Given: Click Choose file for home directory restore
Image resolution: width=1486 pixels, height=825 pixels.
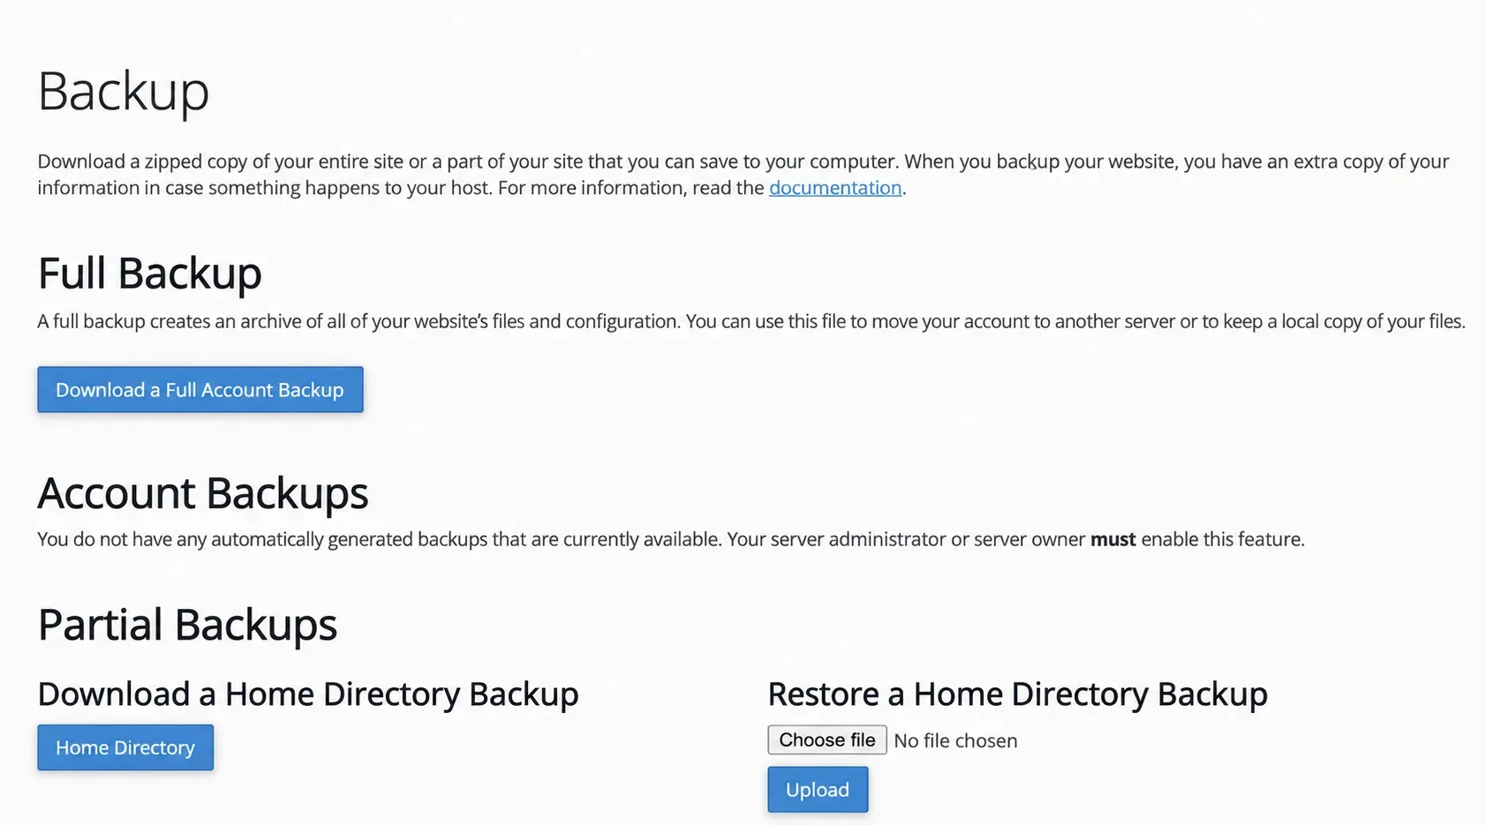Looking at the screenshot, I should point(827,740).
